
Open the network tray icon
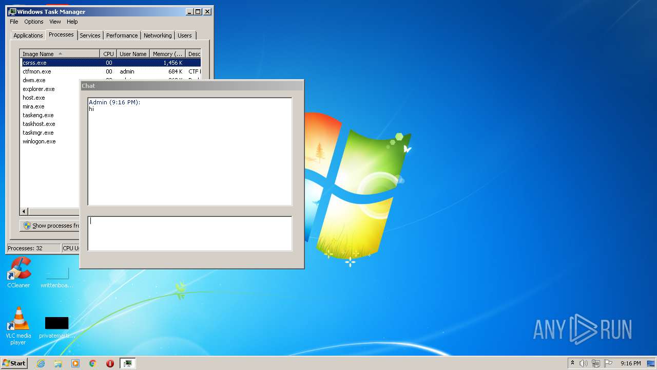(596, 363)
